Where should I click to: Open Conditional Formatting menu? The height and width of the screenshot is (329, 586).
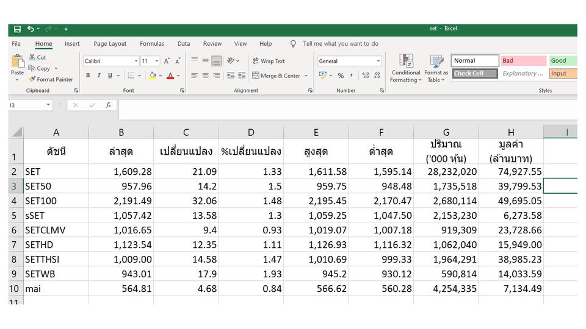point(405,68)
